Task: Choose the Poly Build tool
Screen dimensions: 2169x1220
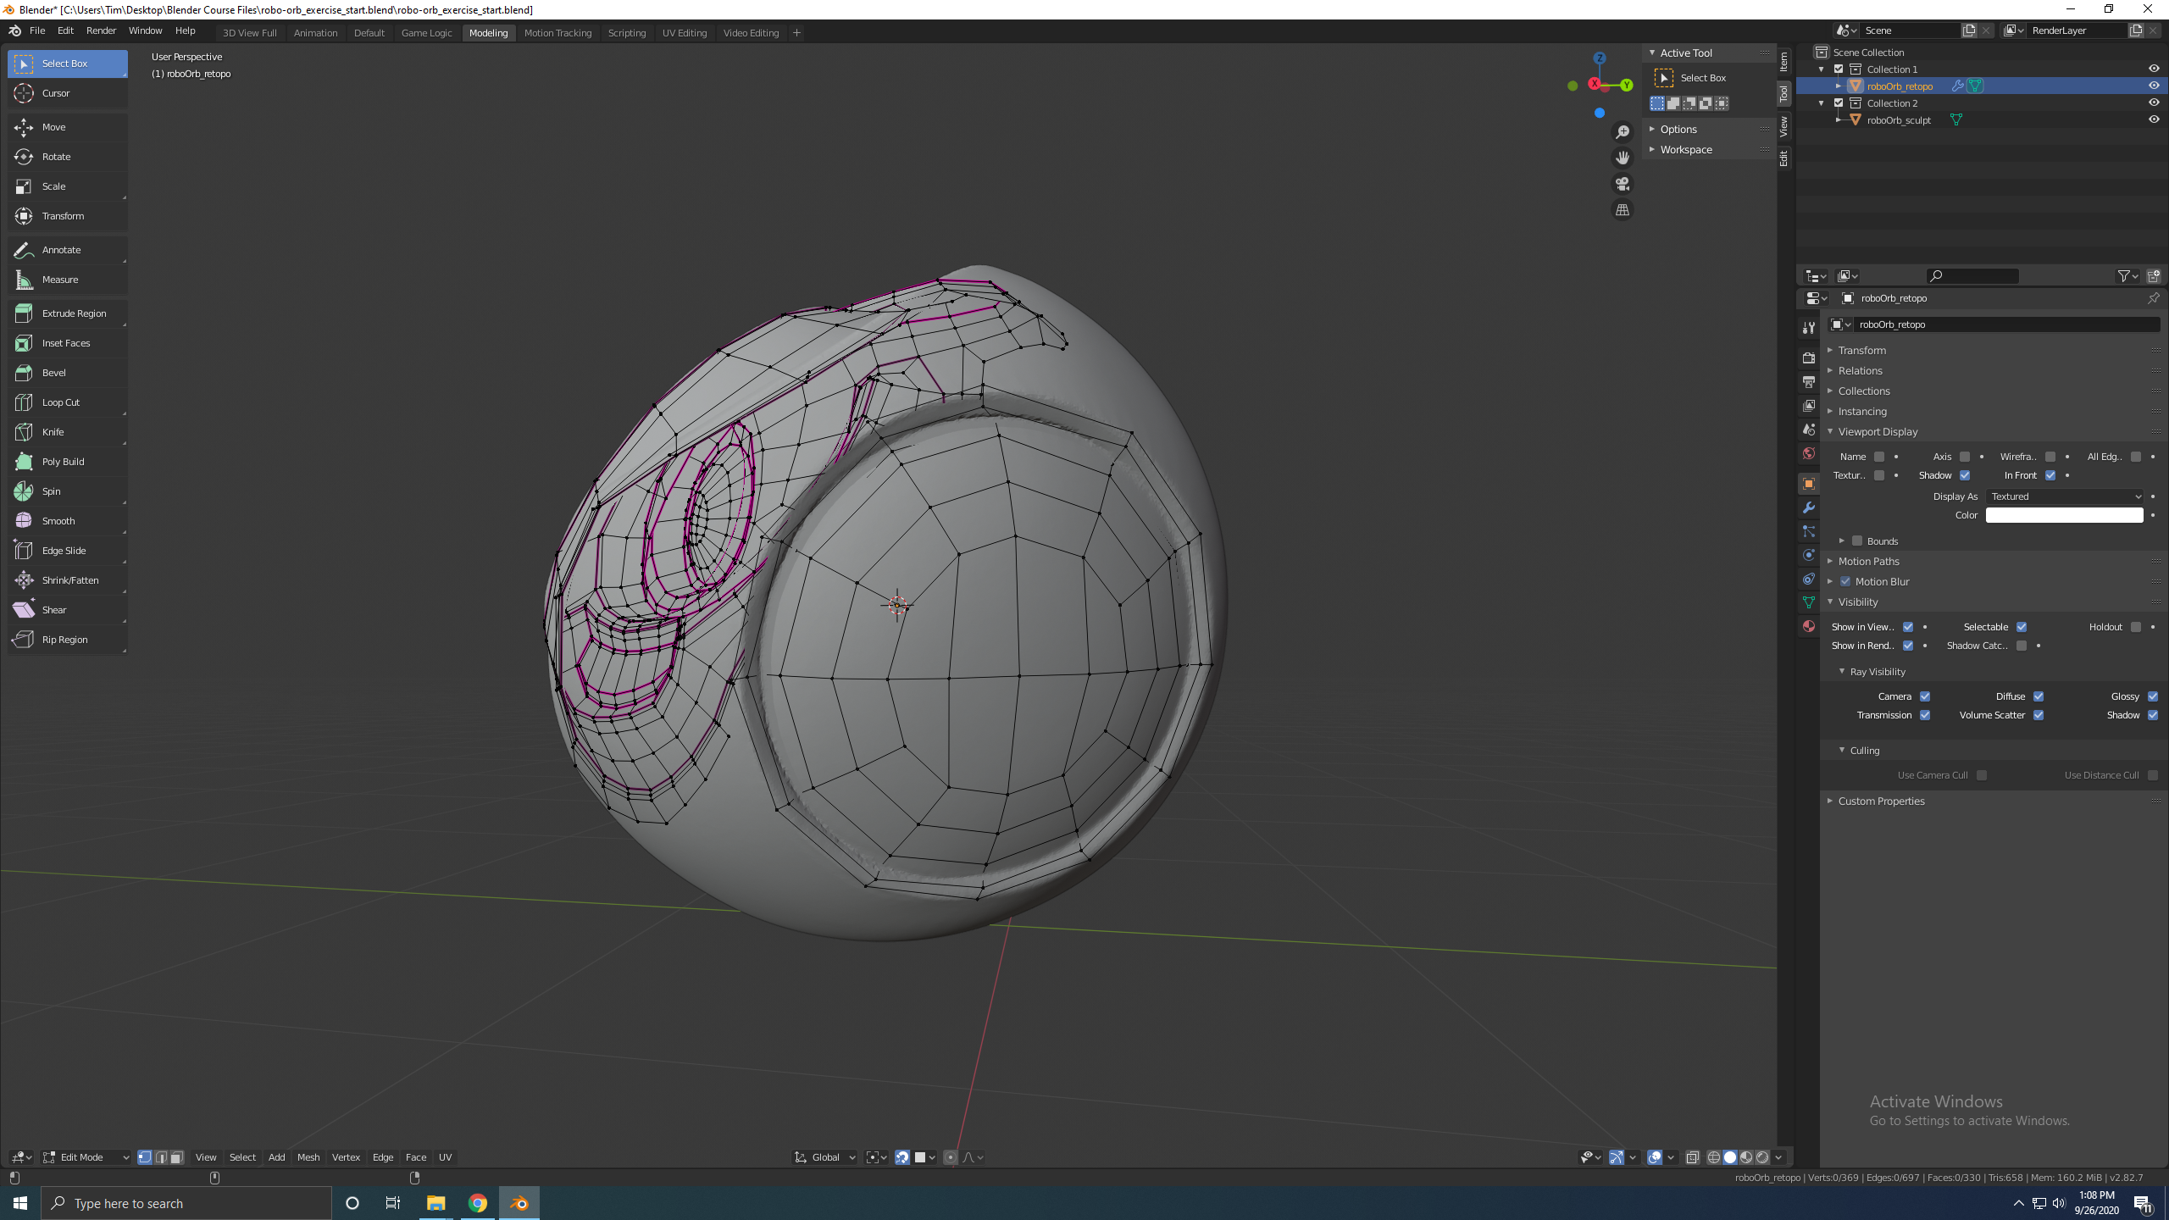Action: click(x=63, y=462)
